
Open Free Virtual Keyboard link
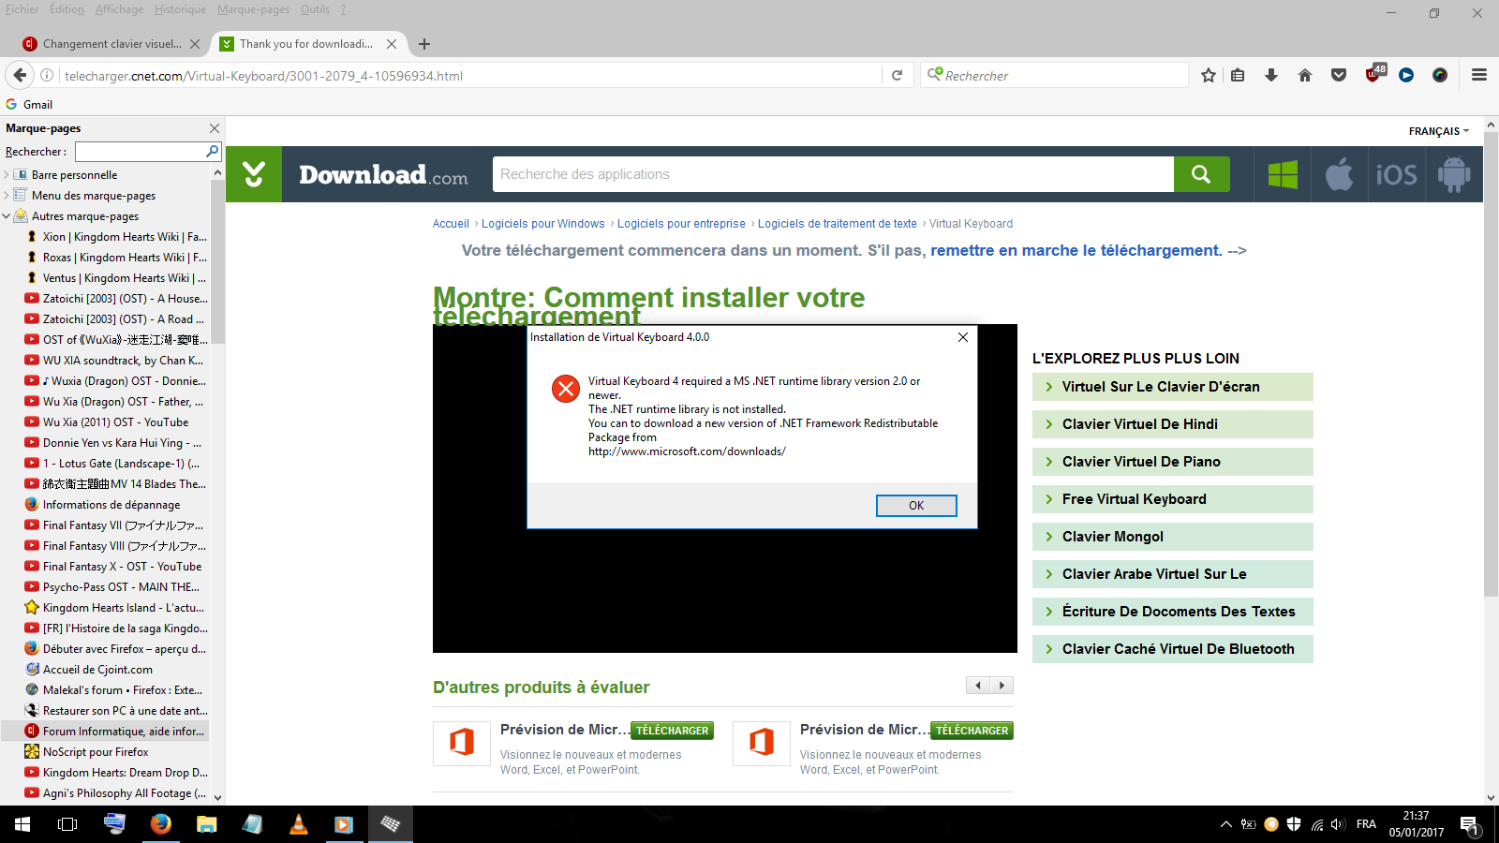click(x=1173, y=499)
